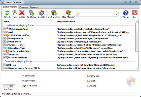Clear the search field with X
This screenshot has height=97, width=141.
pos(117,14)
